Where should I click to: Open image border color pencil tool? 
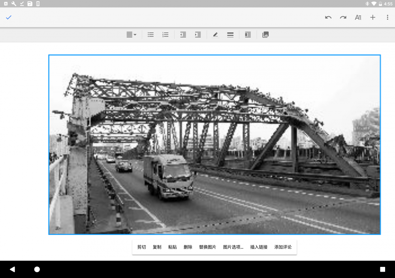[215, 35]
